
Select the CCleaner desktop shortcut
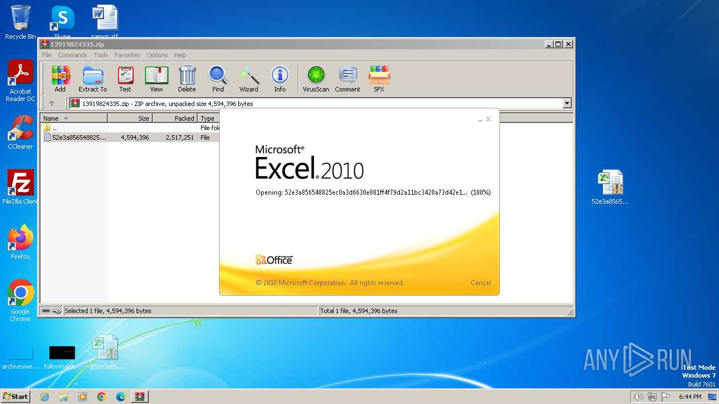click(20, 132)
